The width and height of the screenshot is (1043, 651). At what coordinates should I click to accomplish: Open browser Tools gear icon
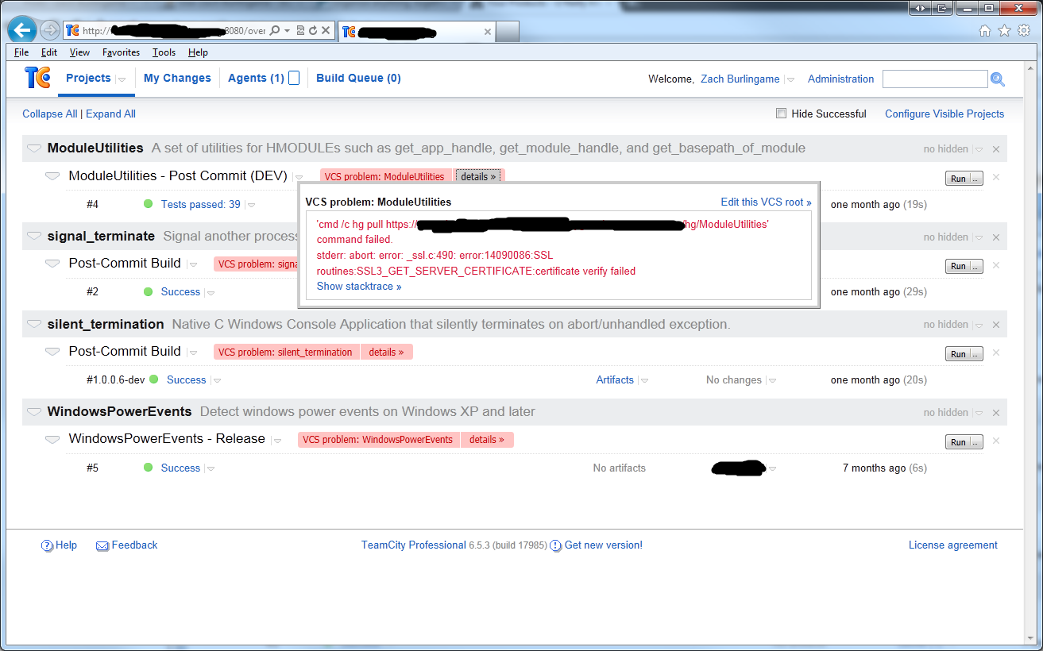[x=1023, y=31]
